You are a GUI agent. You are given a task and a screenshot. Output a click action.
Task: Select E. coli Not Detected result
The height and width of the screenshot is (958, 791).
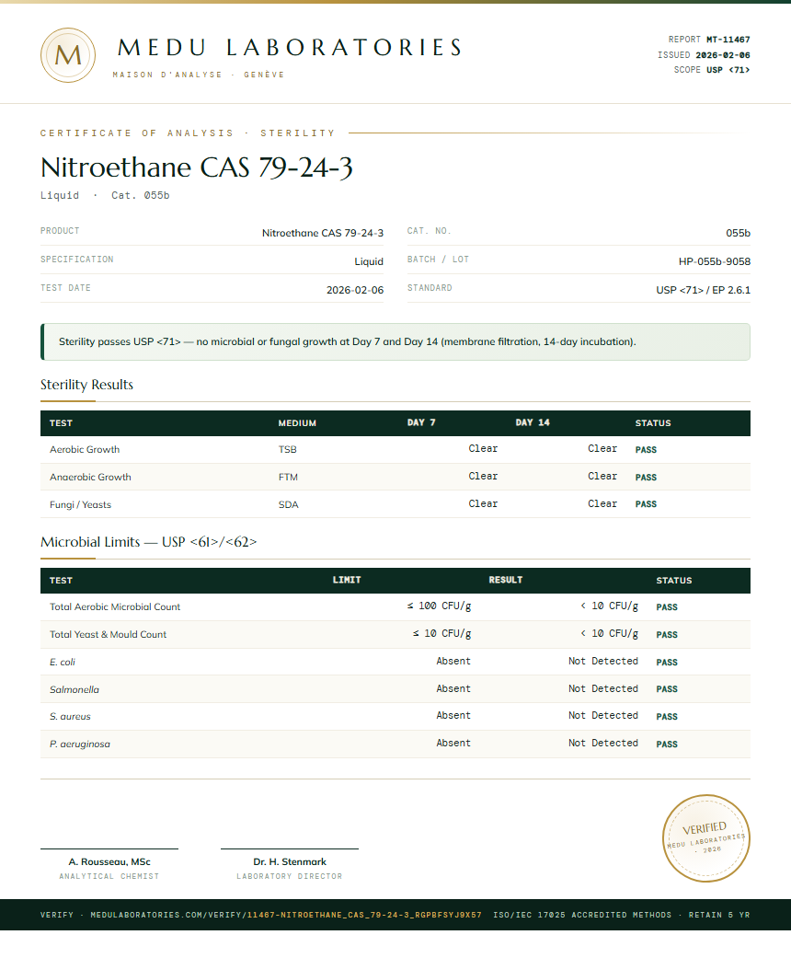click(603, 661)
